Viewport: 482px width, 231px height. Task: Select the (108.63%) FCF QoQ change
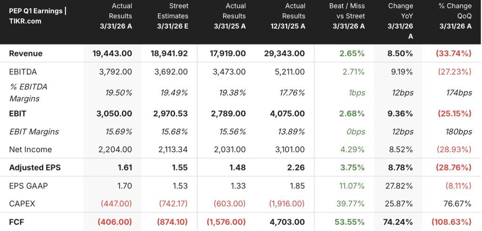click(451, 222)
